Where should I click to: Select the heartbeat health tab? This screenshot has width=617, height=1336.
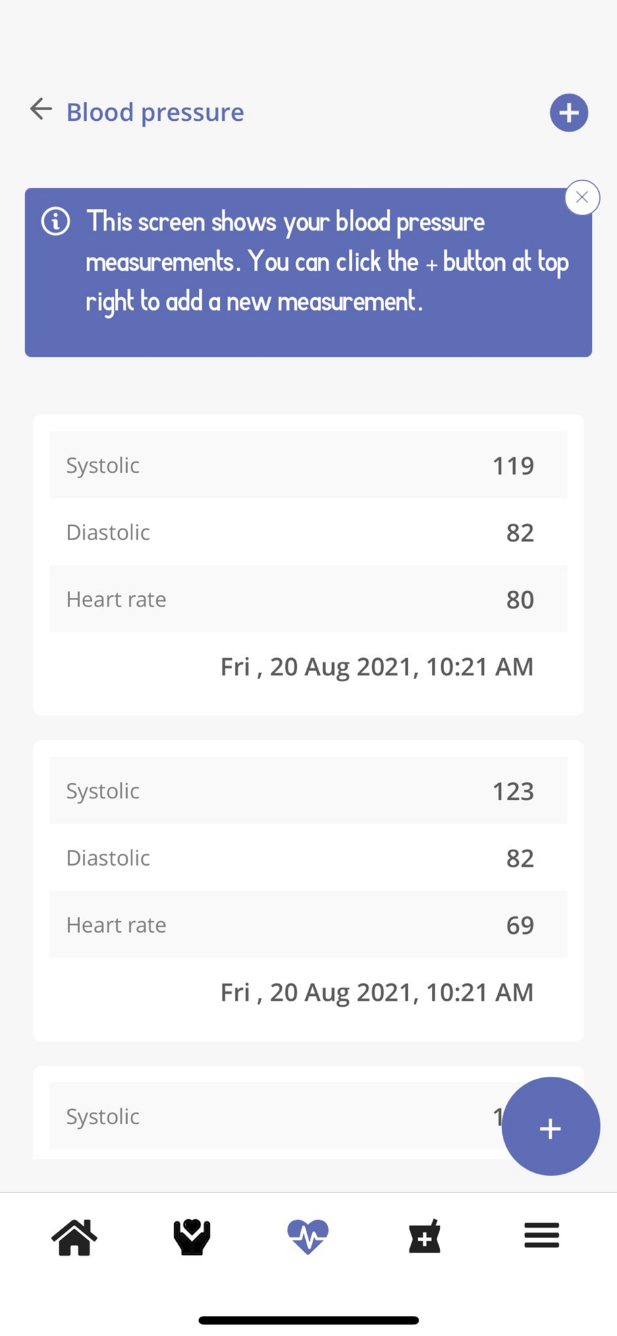pyautogui.click(x=308, y=1236)
